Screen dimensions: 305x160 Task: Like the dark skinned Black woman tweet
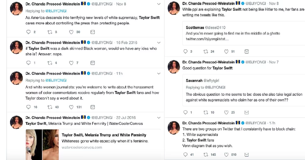71,63
